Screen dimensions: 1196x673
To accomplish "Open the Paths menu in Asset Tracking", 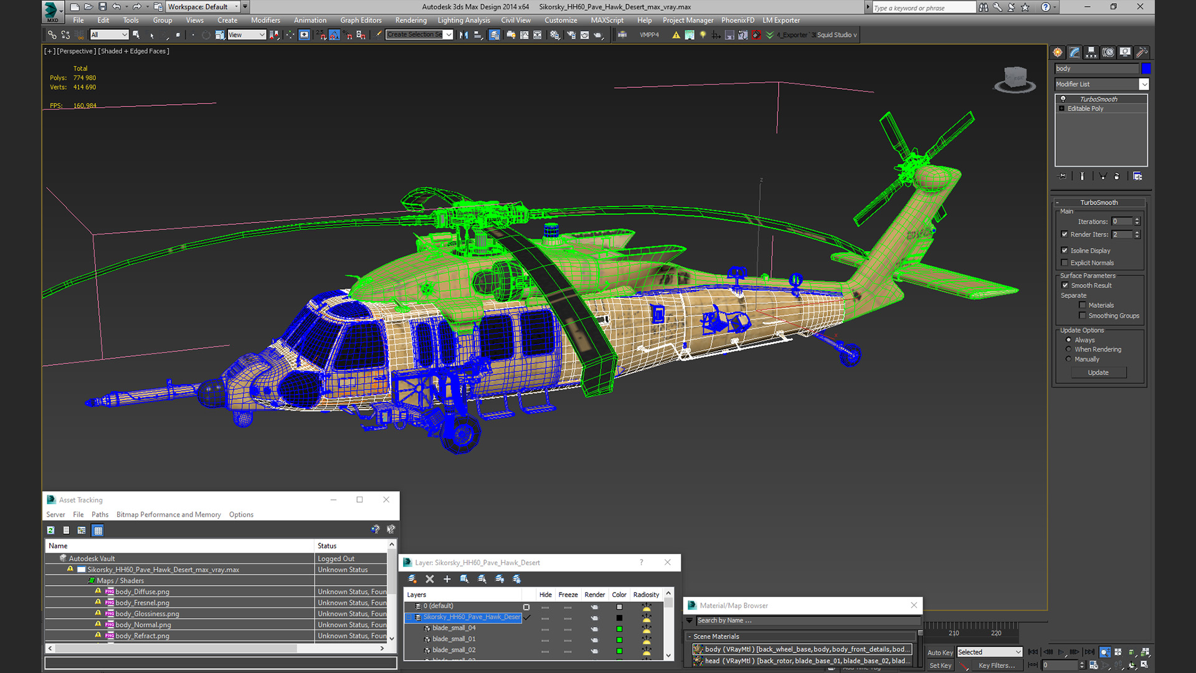I will click(100, 515).
